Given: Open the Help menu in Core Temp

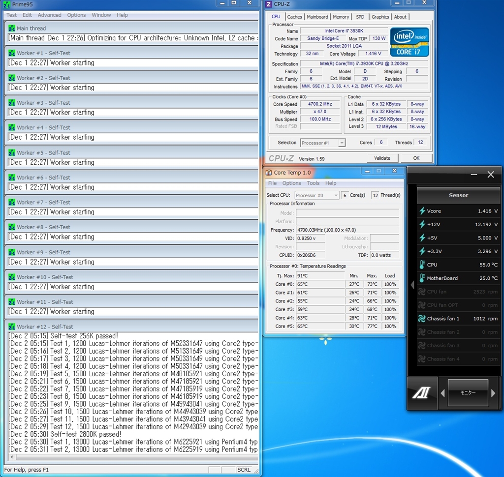Looking at the screenshot, I should pos(331,183).
